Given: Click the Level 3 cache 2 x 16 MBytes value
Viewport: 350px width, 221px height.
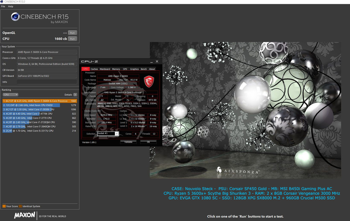Looking at the screenshot, I should point(138,126).
